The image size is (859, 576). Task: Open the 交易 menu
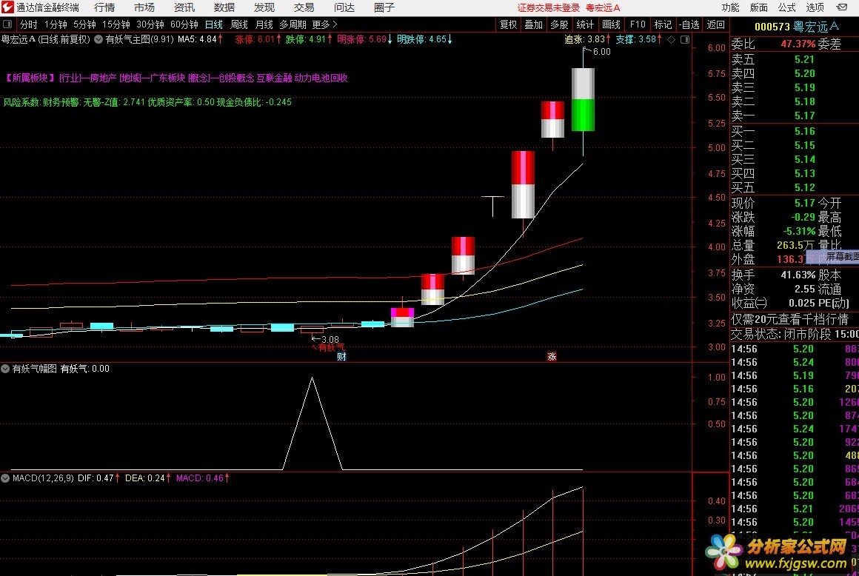(x=304, y=7)
